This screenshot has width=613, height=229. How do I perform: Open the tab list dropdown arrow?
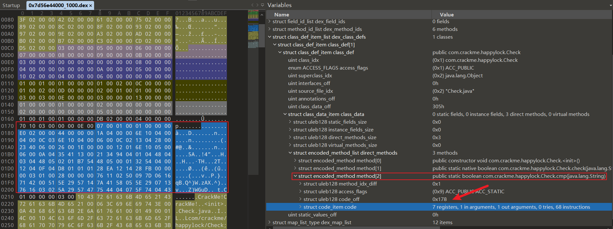(262, 5)
